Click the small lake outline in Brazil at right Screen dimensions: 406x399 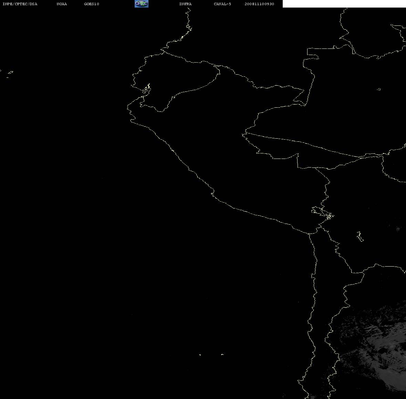point(379,89)
